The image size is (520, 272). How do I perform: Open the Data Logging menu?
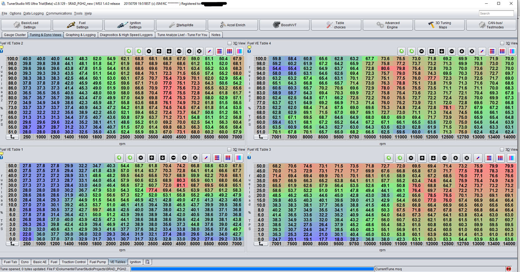[33, 13]
